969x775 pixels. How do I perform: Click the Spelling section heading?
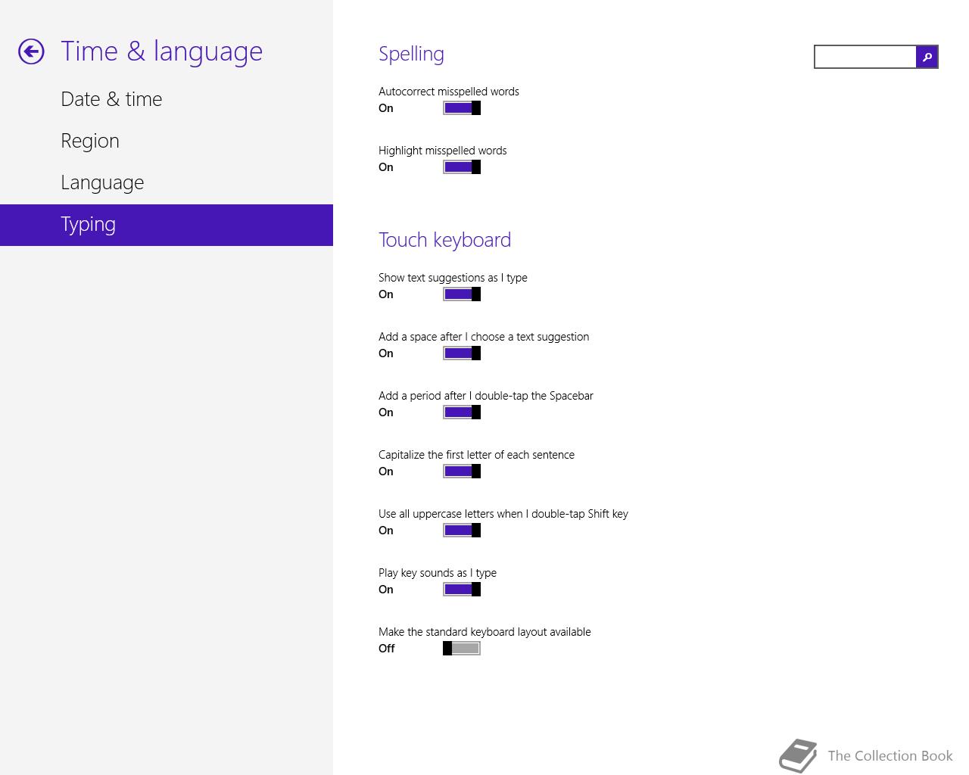click(x=411, y=54)
